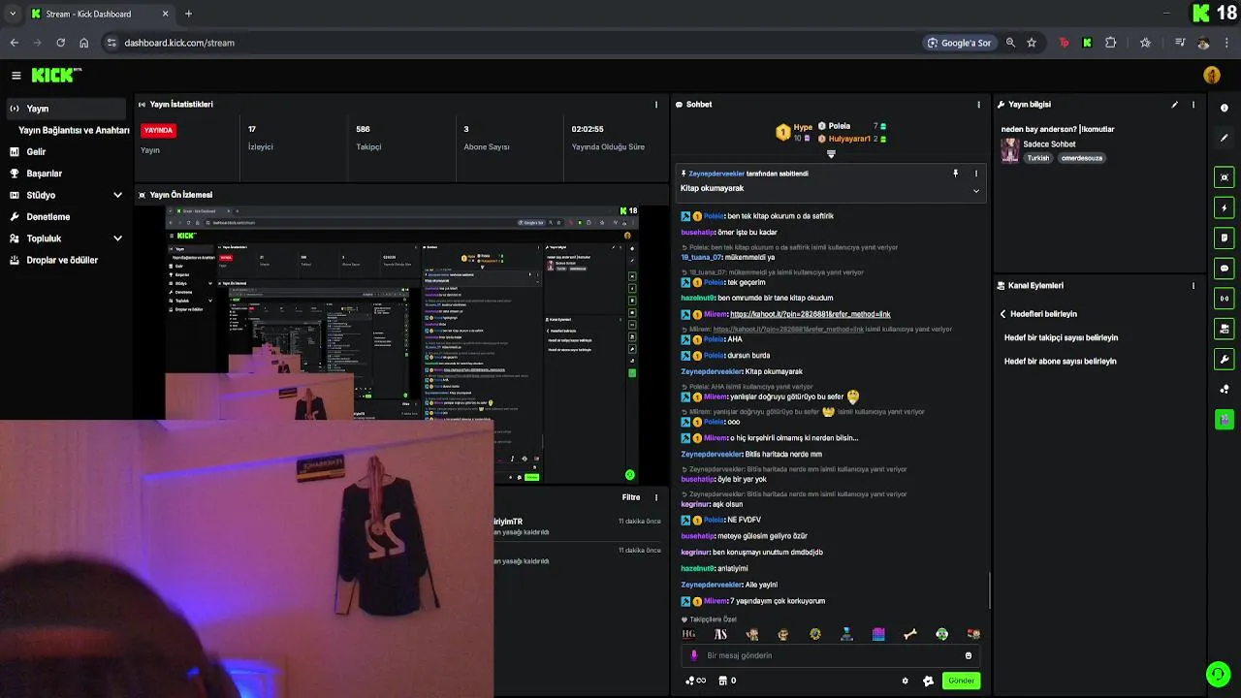Select Hedef bir abone sayısı belirleyin
The image size is (1241, 698).
coord(1060,361)
